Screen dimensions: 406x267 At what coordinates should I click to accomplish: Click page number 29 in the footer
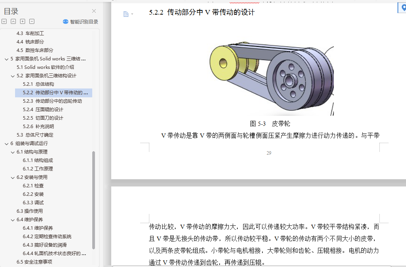(x=269, y=153)
